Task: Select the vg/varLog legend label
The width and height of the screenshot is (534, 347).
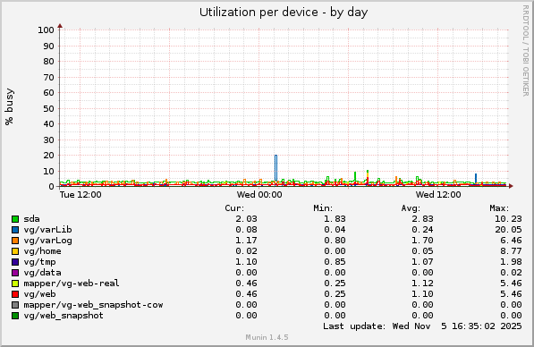Action: click(47, 241)
